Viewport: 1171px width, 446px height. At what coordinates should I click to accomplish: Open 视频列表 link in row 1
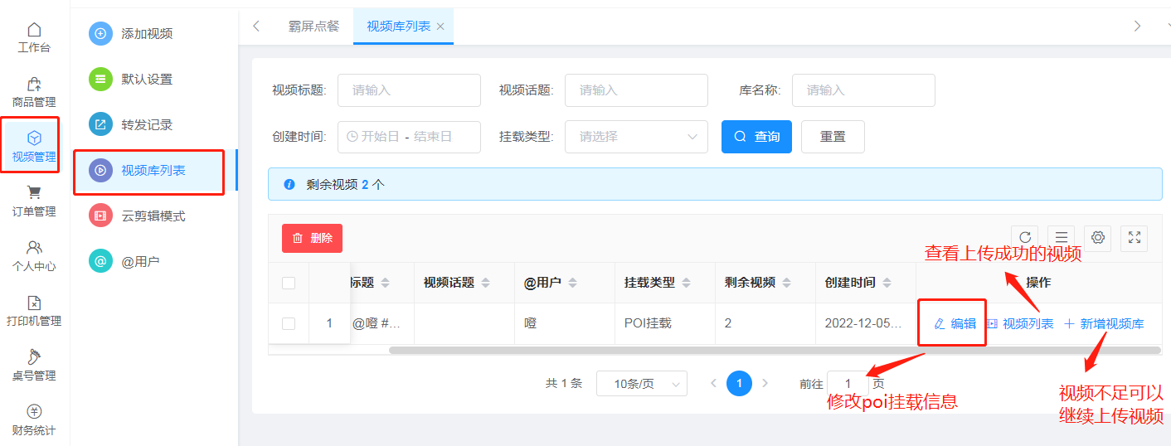pos(1020,323)
